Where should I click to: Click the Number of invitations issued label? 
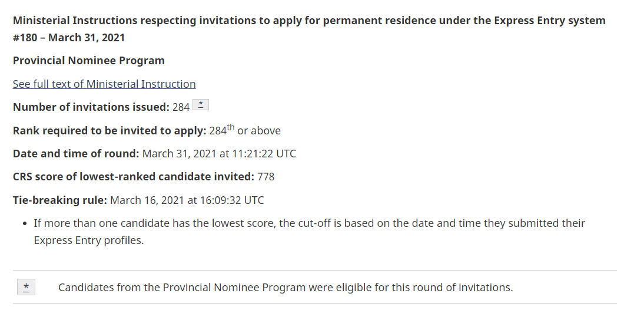[91, 107]
